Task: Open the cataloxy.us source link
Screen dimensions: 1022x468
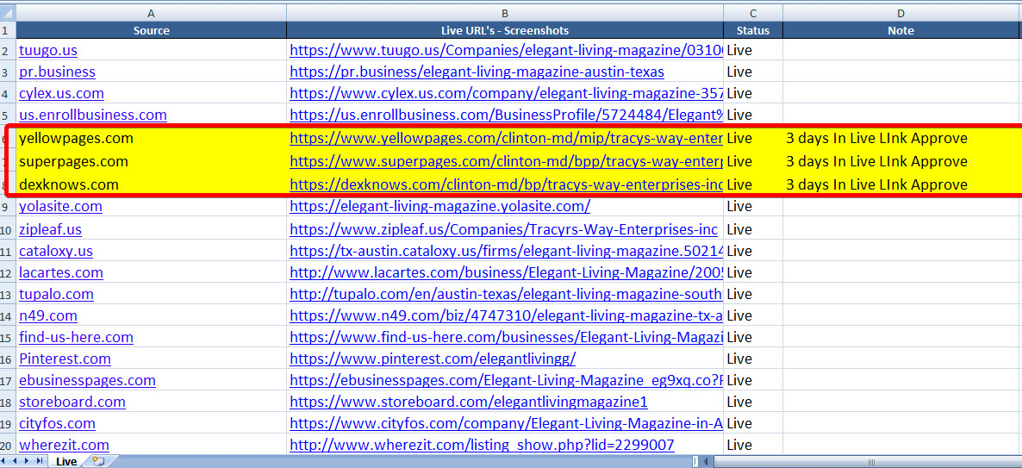Action: 56,251
